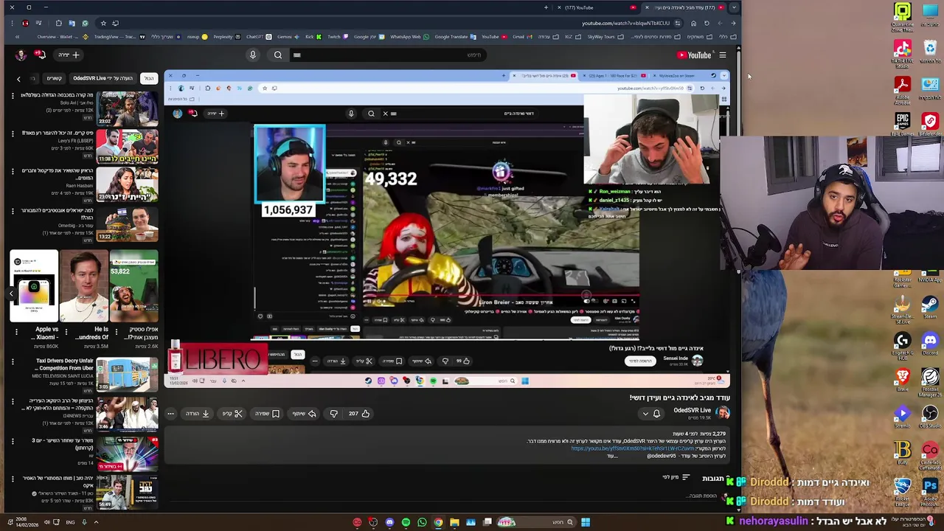Open more actions three-dot under the video
This screenshot has width=944, height=531.
[170, 414]
